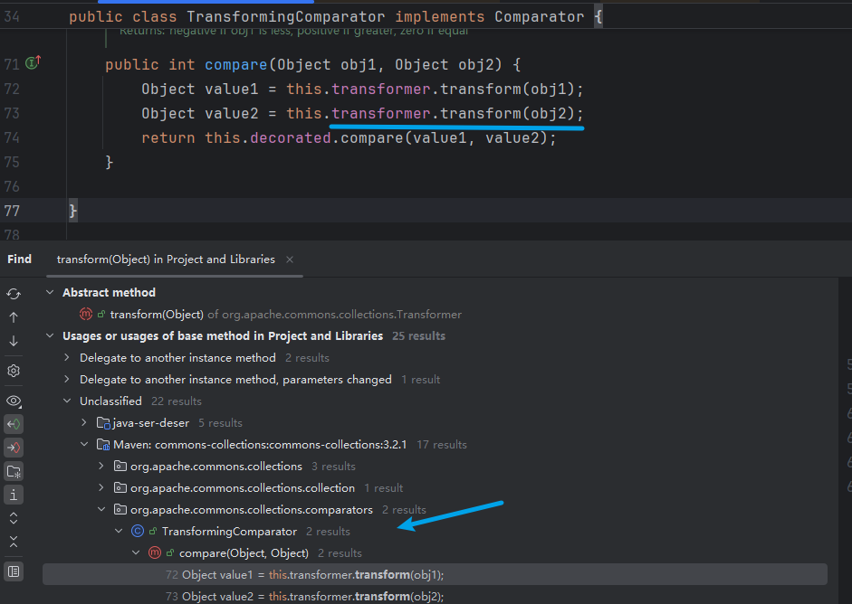Viewport: 852px width, 604px height.
Task: Collapse the compare(Object, Object) method node
Action: coord(137,553)
